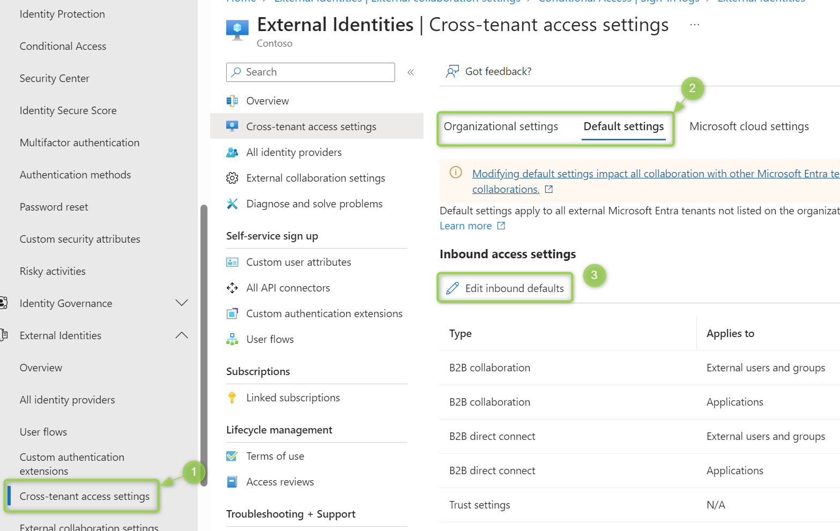Open Overview under External Identities in sidebar
Screen dimensions: 840x531
coord(41,368)
